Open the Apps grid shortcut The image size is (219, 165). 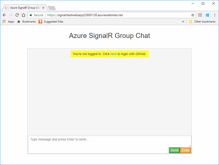(8, 22)
